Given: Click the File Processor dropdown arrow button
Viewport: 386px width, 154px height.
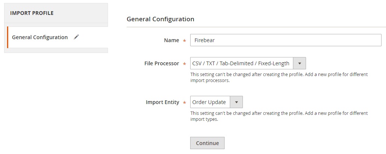Looking at the screenshot, I should [x=299, y=63].
